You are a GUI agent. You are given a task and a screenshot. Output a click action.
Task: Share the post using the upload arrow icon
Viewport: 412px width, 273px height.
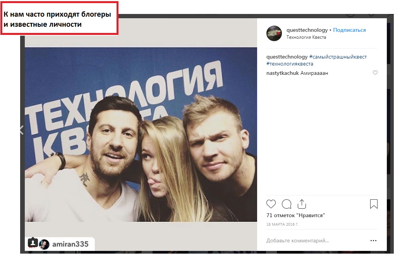click(302, 204)
